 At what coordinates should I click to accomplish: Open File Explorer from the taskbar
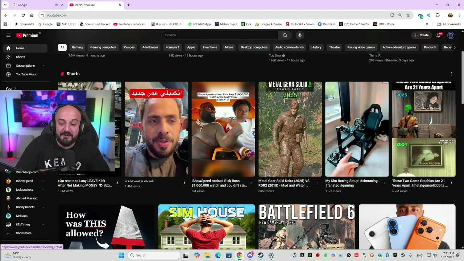[208, 255]
